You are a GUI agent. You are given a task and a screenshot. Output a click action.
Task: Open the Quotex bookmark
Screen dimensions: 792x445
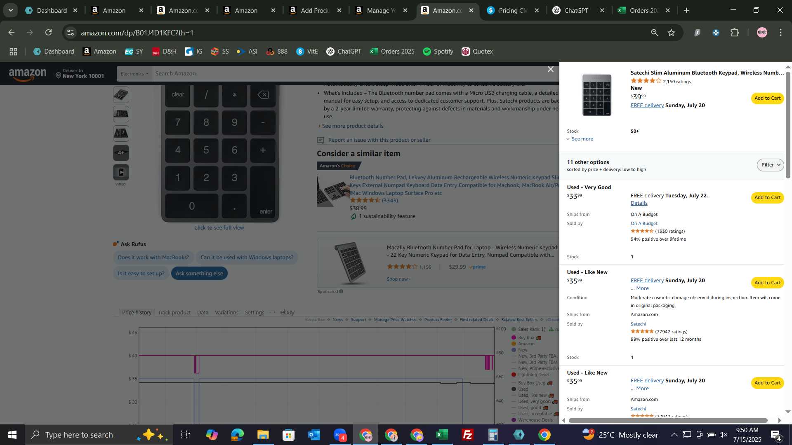tap(477, 52)
